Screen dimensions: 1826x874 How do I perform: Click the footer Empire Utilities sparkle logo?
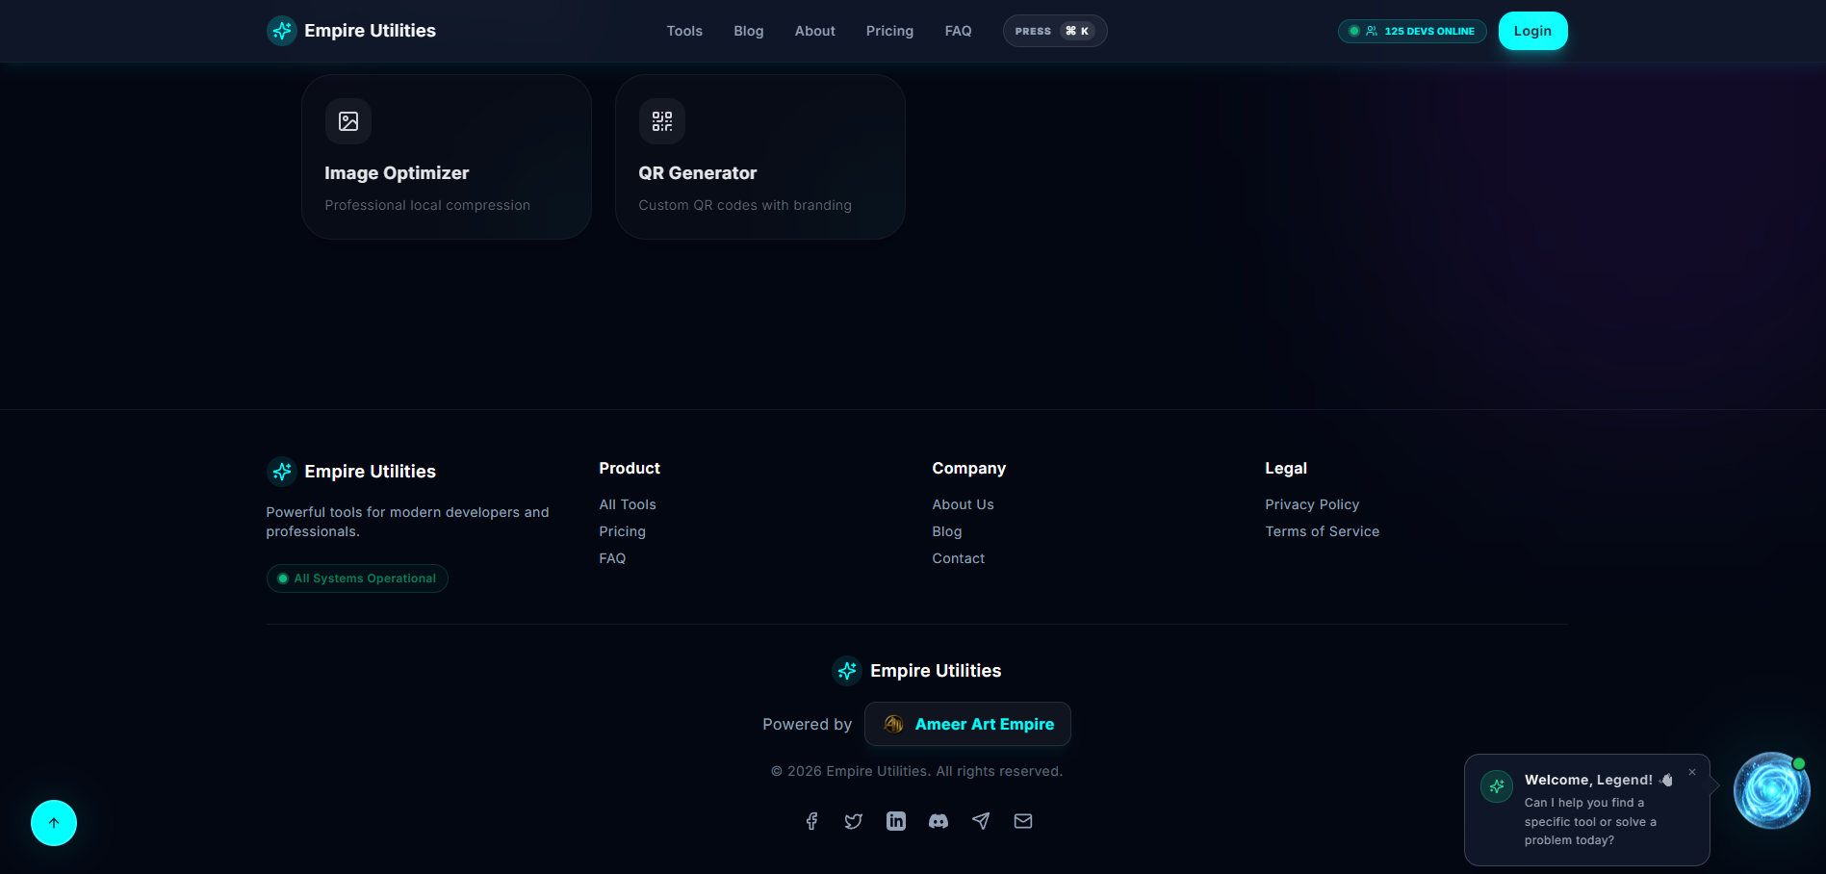[282, 472]
